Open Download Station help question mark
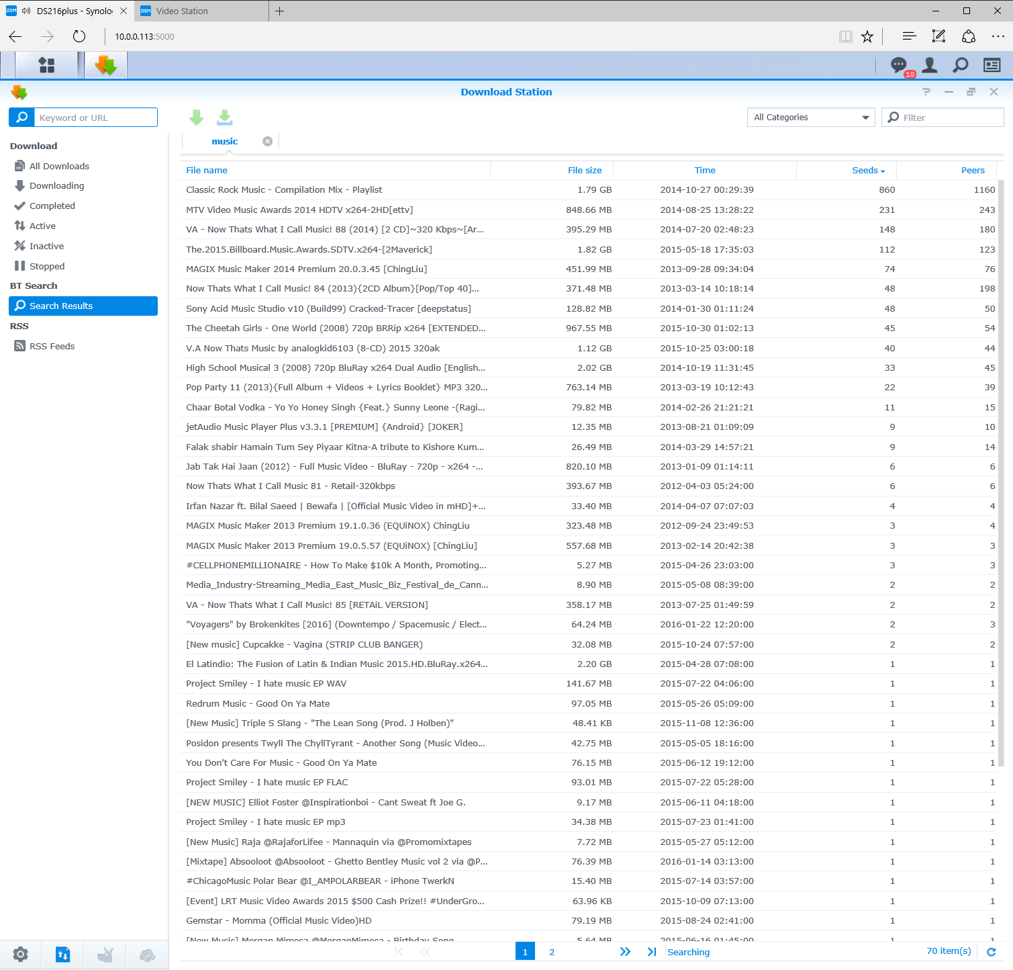Screen dimensions: 1013x970 pyautogui.click(x=926, y=92)
